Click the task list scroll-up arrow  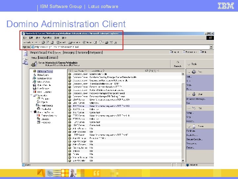tap(183, 74)
